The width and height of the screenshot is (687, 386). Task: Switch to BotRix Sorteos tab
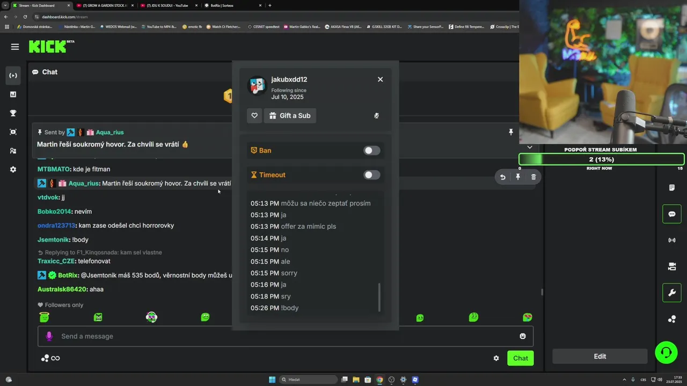pos(232,5)
